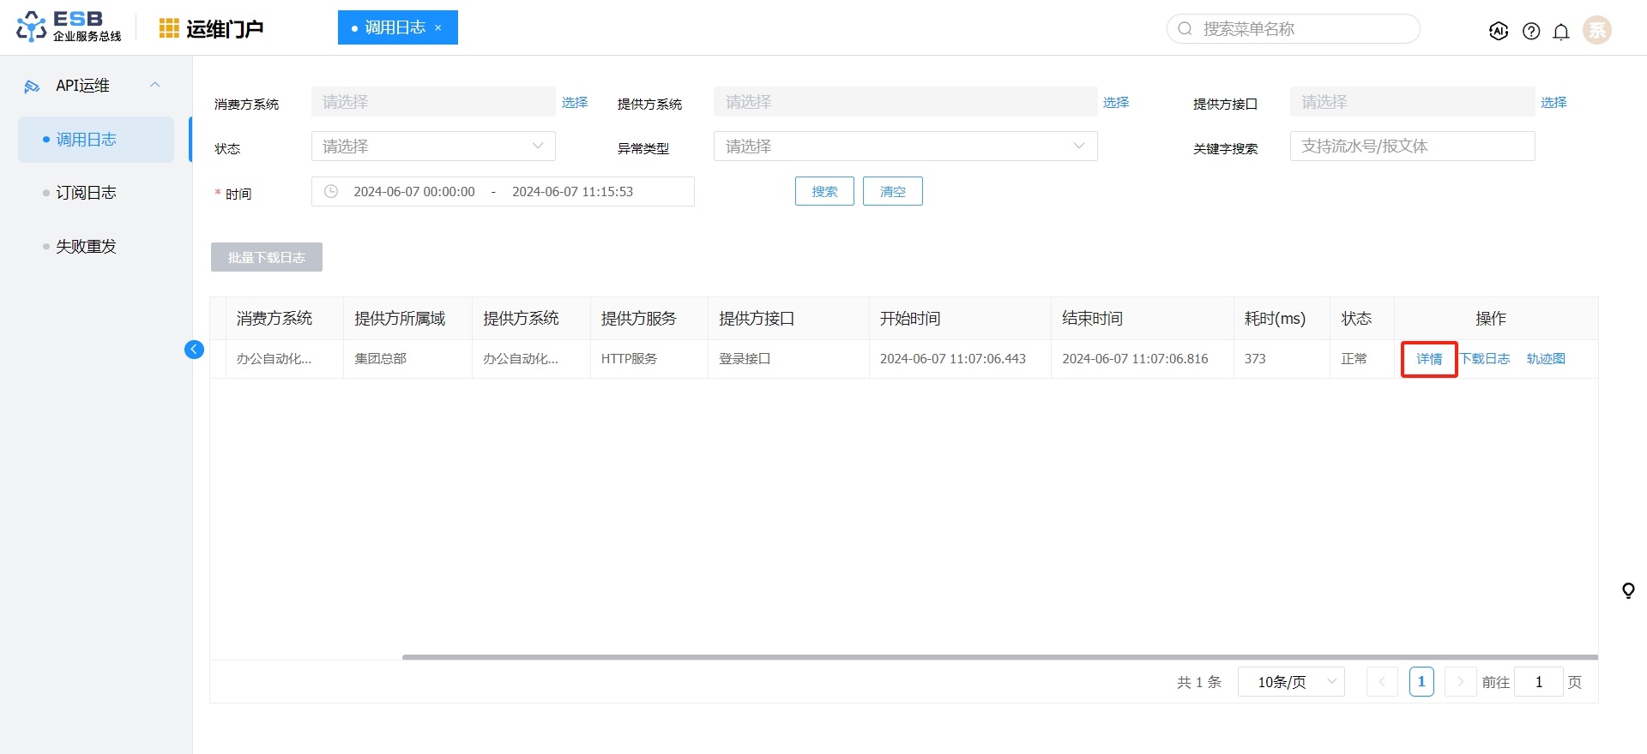Select 订阅日志 in the sidebar

[x=86, y=193]
